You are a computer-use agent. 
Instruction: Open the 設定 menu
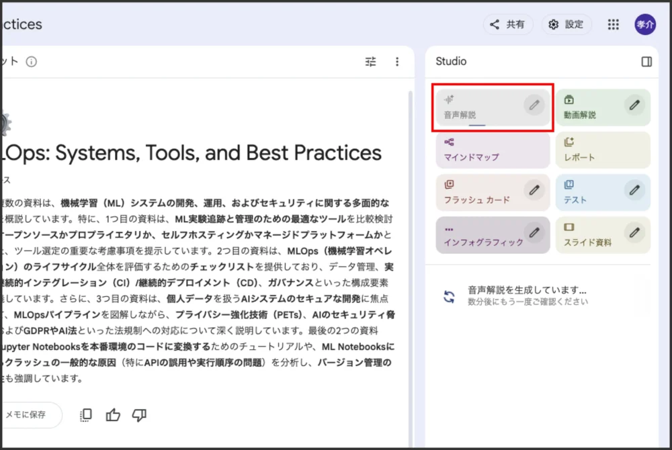pos(566,25)
